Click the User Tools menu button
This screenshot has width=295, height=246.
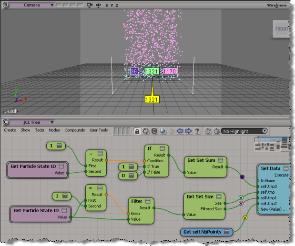point(98,130)
